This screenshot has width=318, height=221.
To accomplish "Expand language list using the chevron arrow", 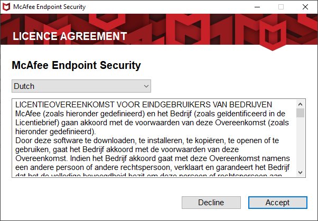I will [146, 86].
